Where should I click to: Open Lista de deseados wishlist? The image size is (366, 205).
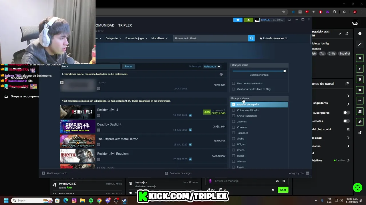coord(273,38)
